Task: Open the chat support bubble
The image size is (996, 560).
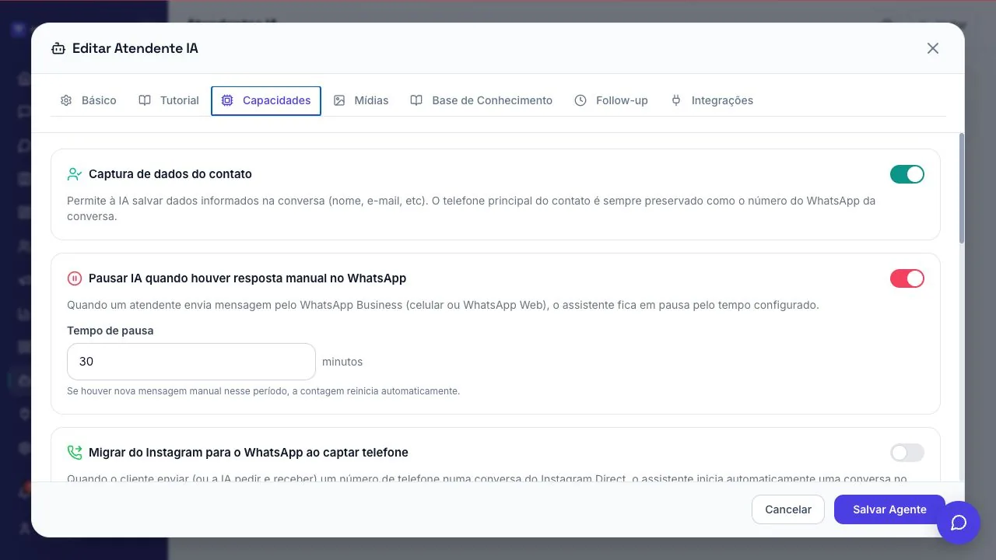Action: pos(959,523)
